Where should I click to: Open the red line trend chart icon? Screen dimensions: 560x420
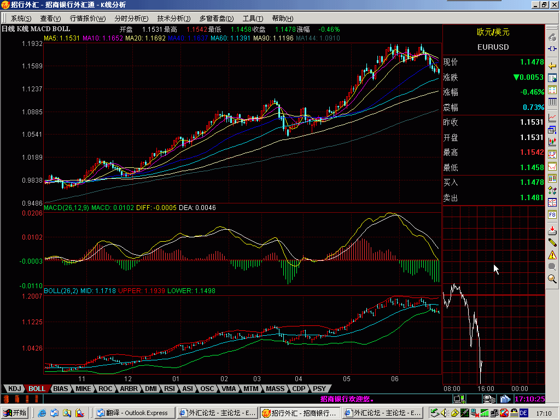point(552,118)
